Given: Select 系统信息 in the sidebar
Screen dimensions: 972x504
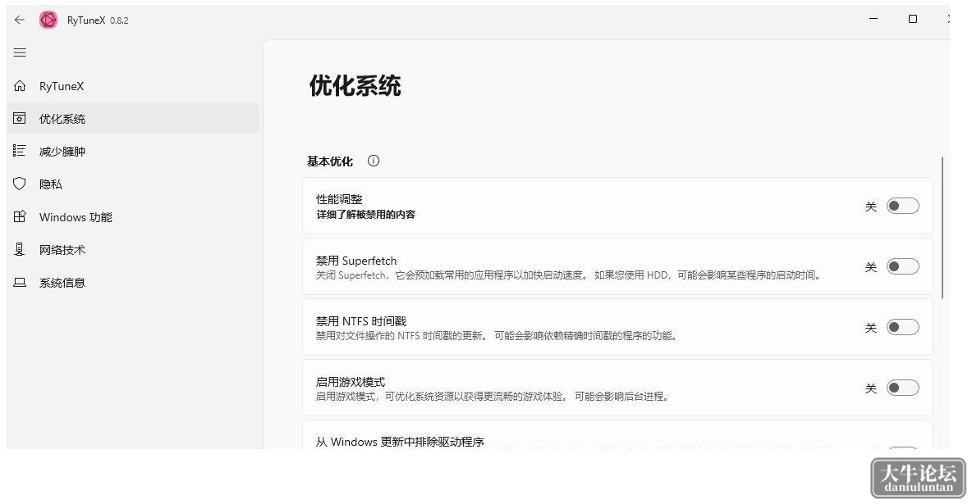Looking at the screenshot, I should point(133,283).
